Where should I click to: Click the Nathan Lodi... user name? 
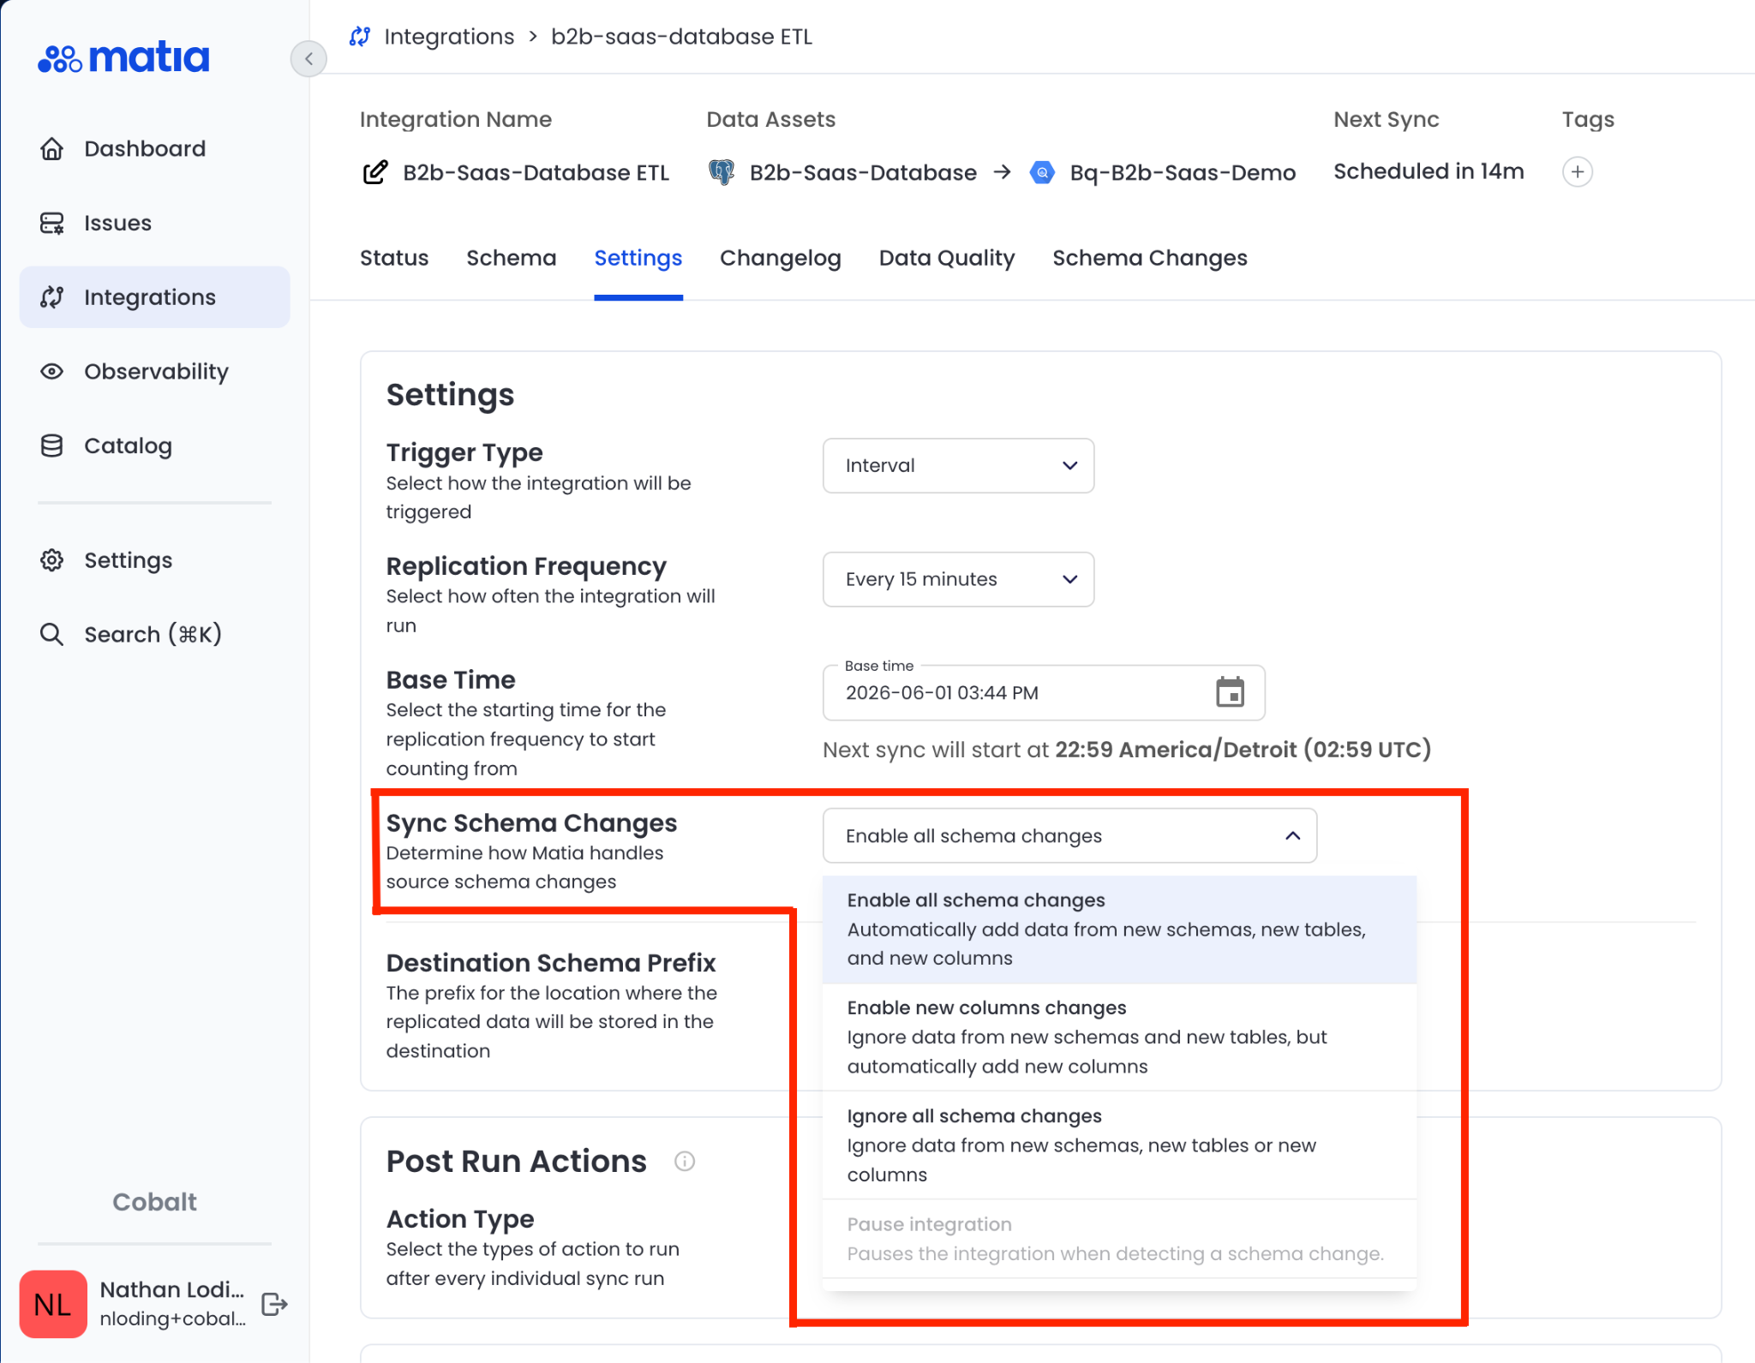[172, 1290]
